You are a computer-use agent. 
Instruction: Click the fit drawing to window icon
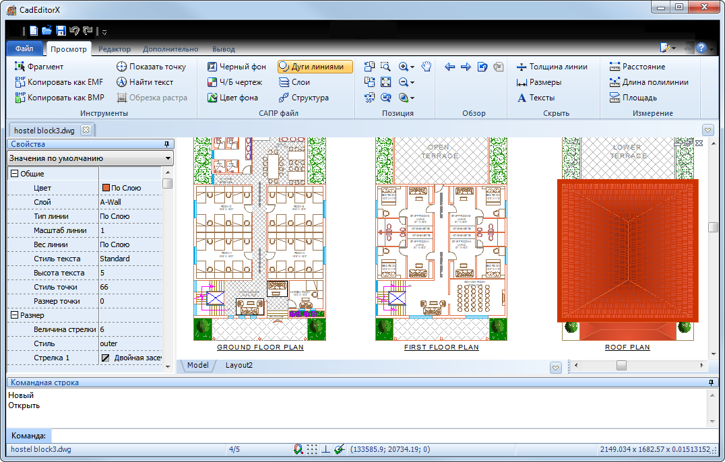pyautogui.click(x=385, y=82)
